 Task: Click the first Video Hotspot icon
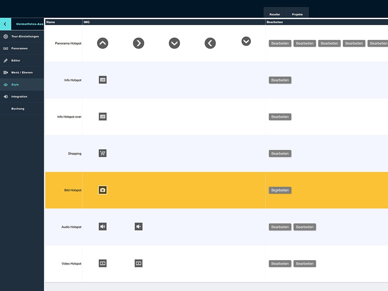(102, 263)
